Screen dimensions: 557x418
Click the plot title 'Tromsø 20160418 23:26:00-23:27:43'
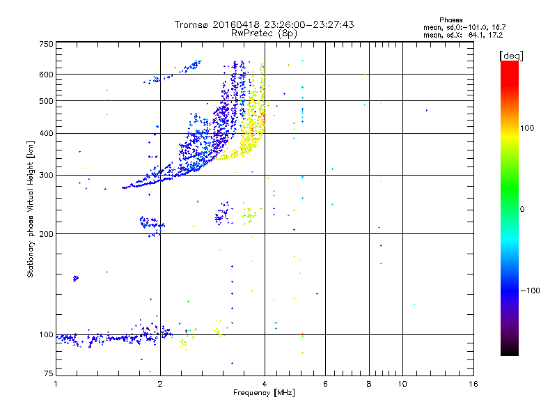click(x=264, y=24)
